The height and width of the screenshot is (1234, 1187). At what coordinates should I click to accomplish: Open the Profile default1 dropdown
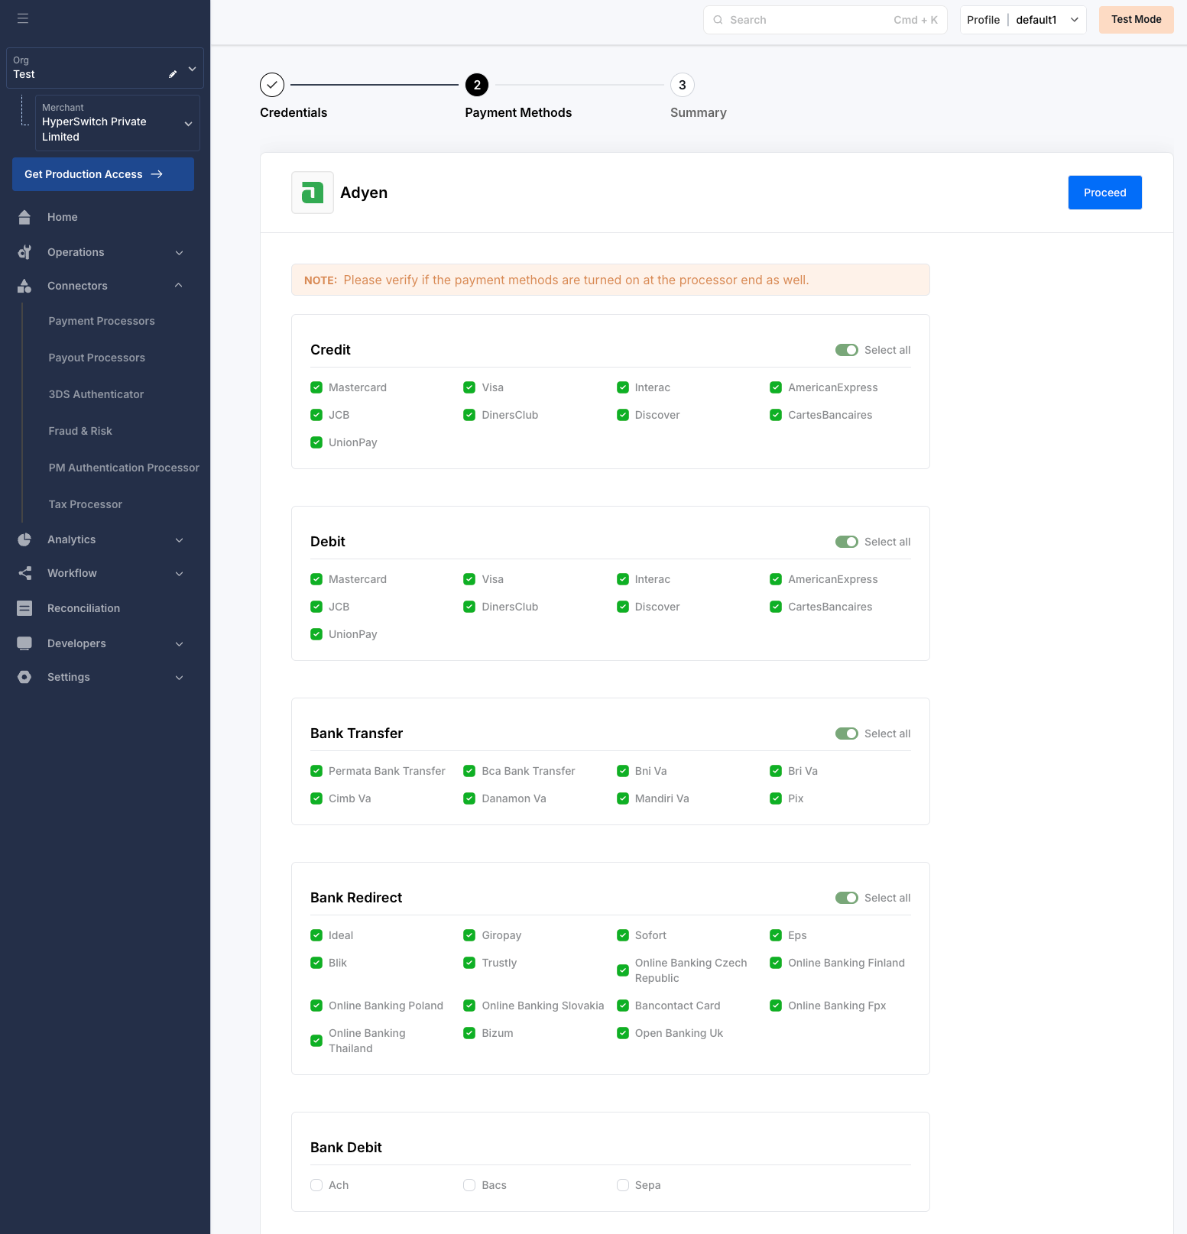point(1023,20)
